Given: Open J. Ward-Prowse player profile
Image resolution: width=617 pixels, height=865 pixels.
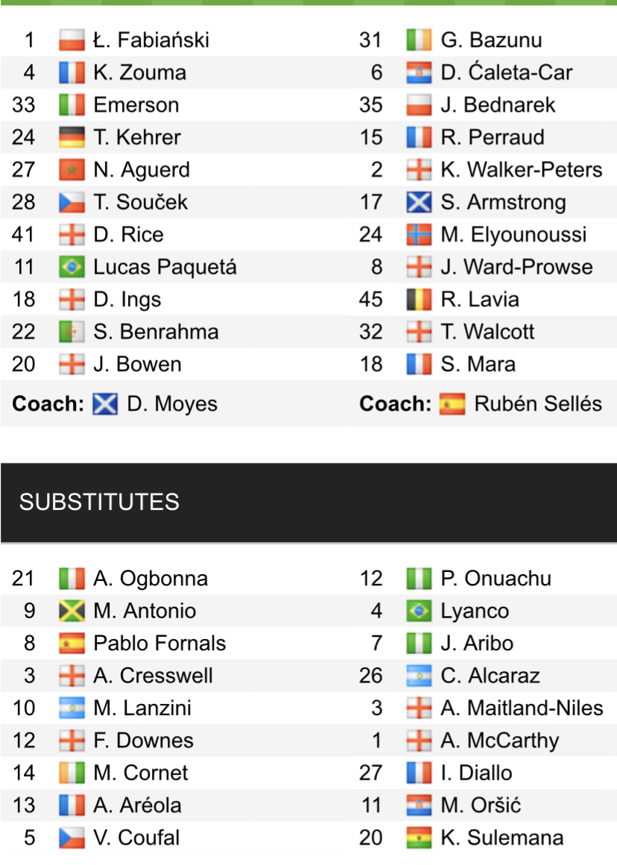Looking at the screenshot, I should tap(516, 267).
